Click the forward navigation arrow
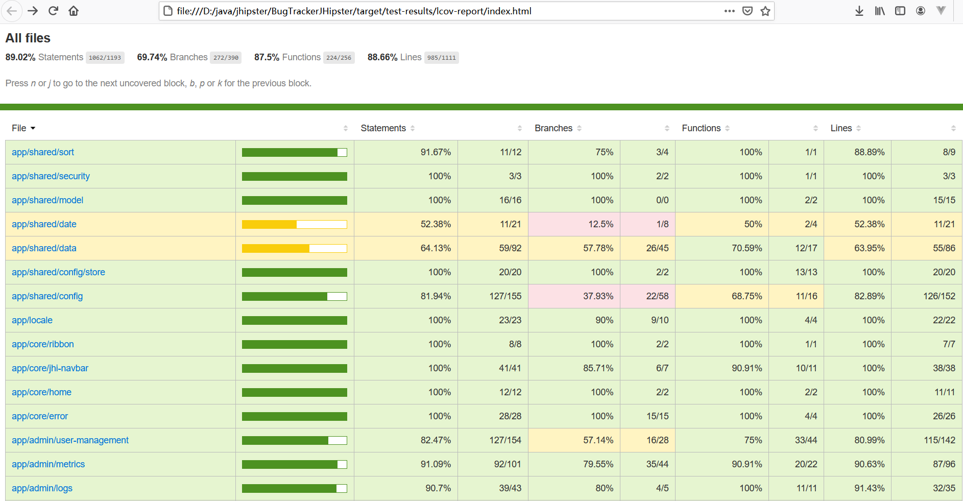The image size is (963, 501). pos(33,11)
